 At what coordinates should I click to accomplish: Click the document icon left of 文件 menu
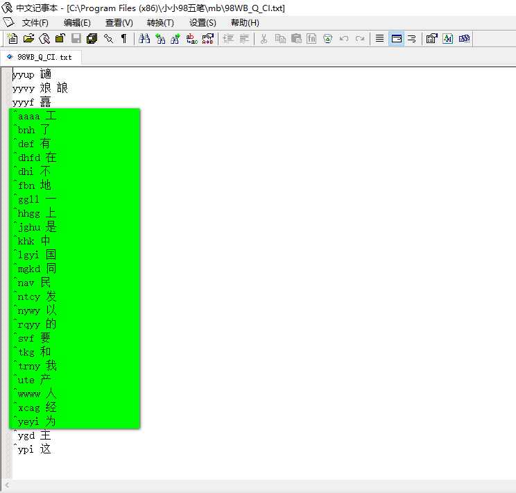(8, 22)
